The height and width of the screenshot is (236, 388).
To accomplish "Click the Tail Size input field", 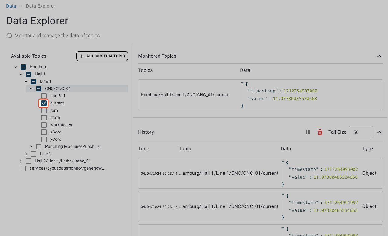I will point(361,132).
